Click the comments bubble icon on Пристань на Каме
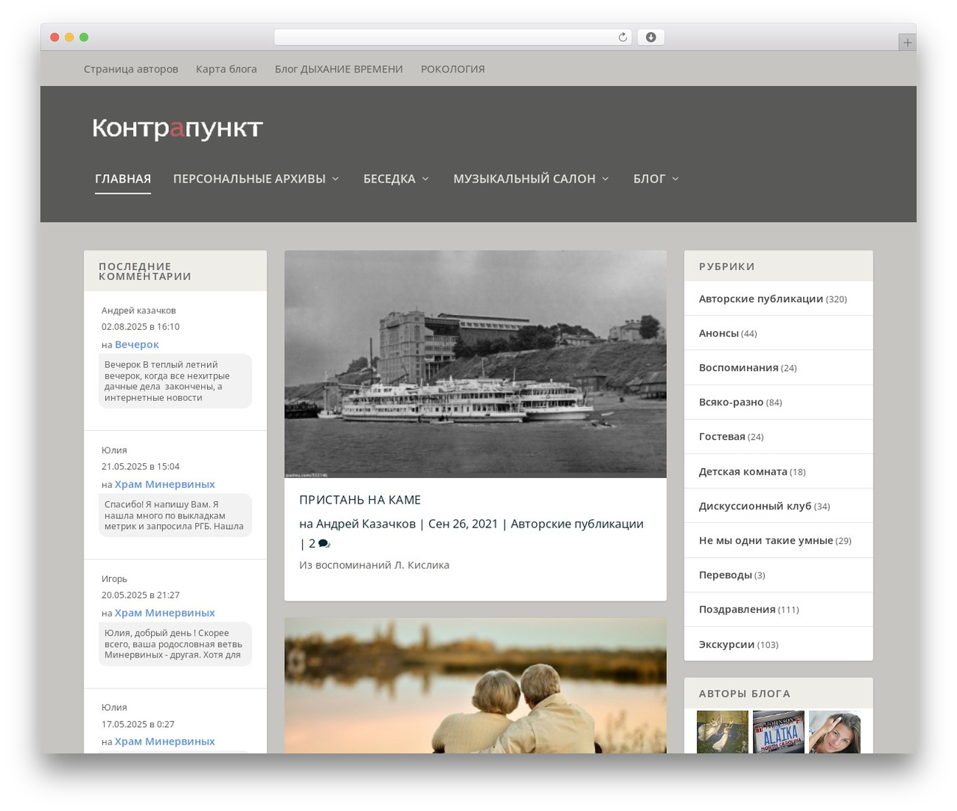 [324, 544]
